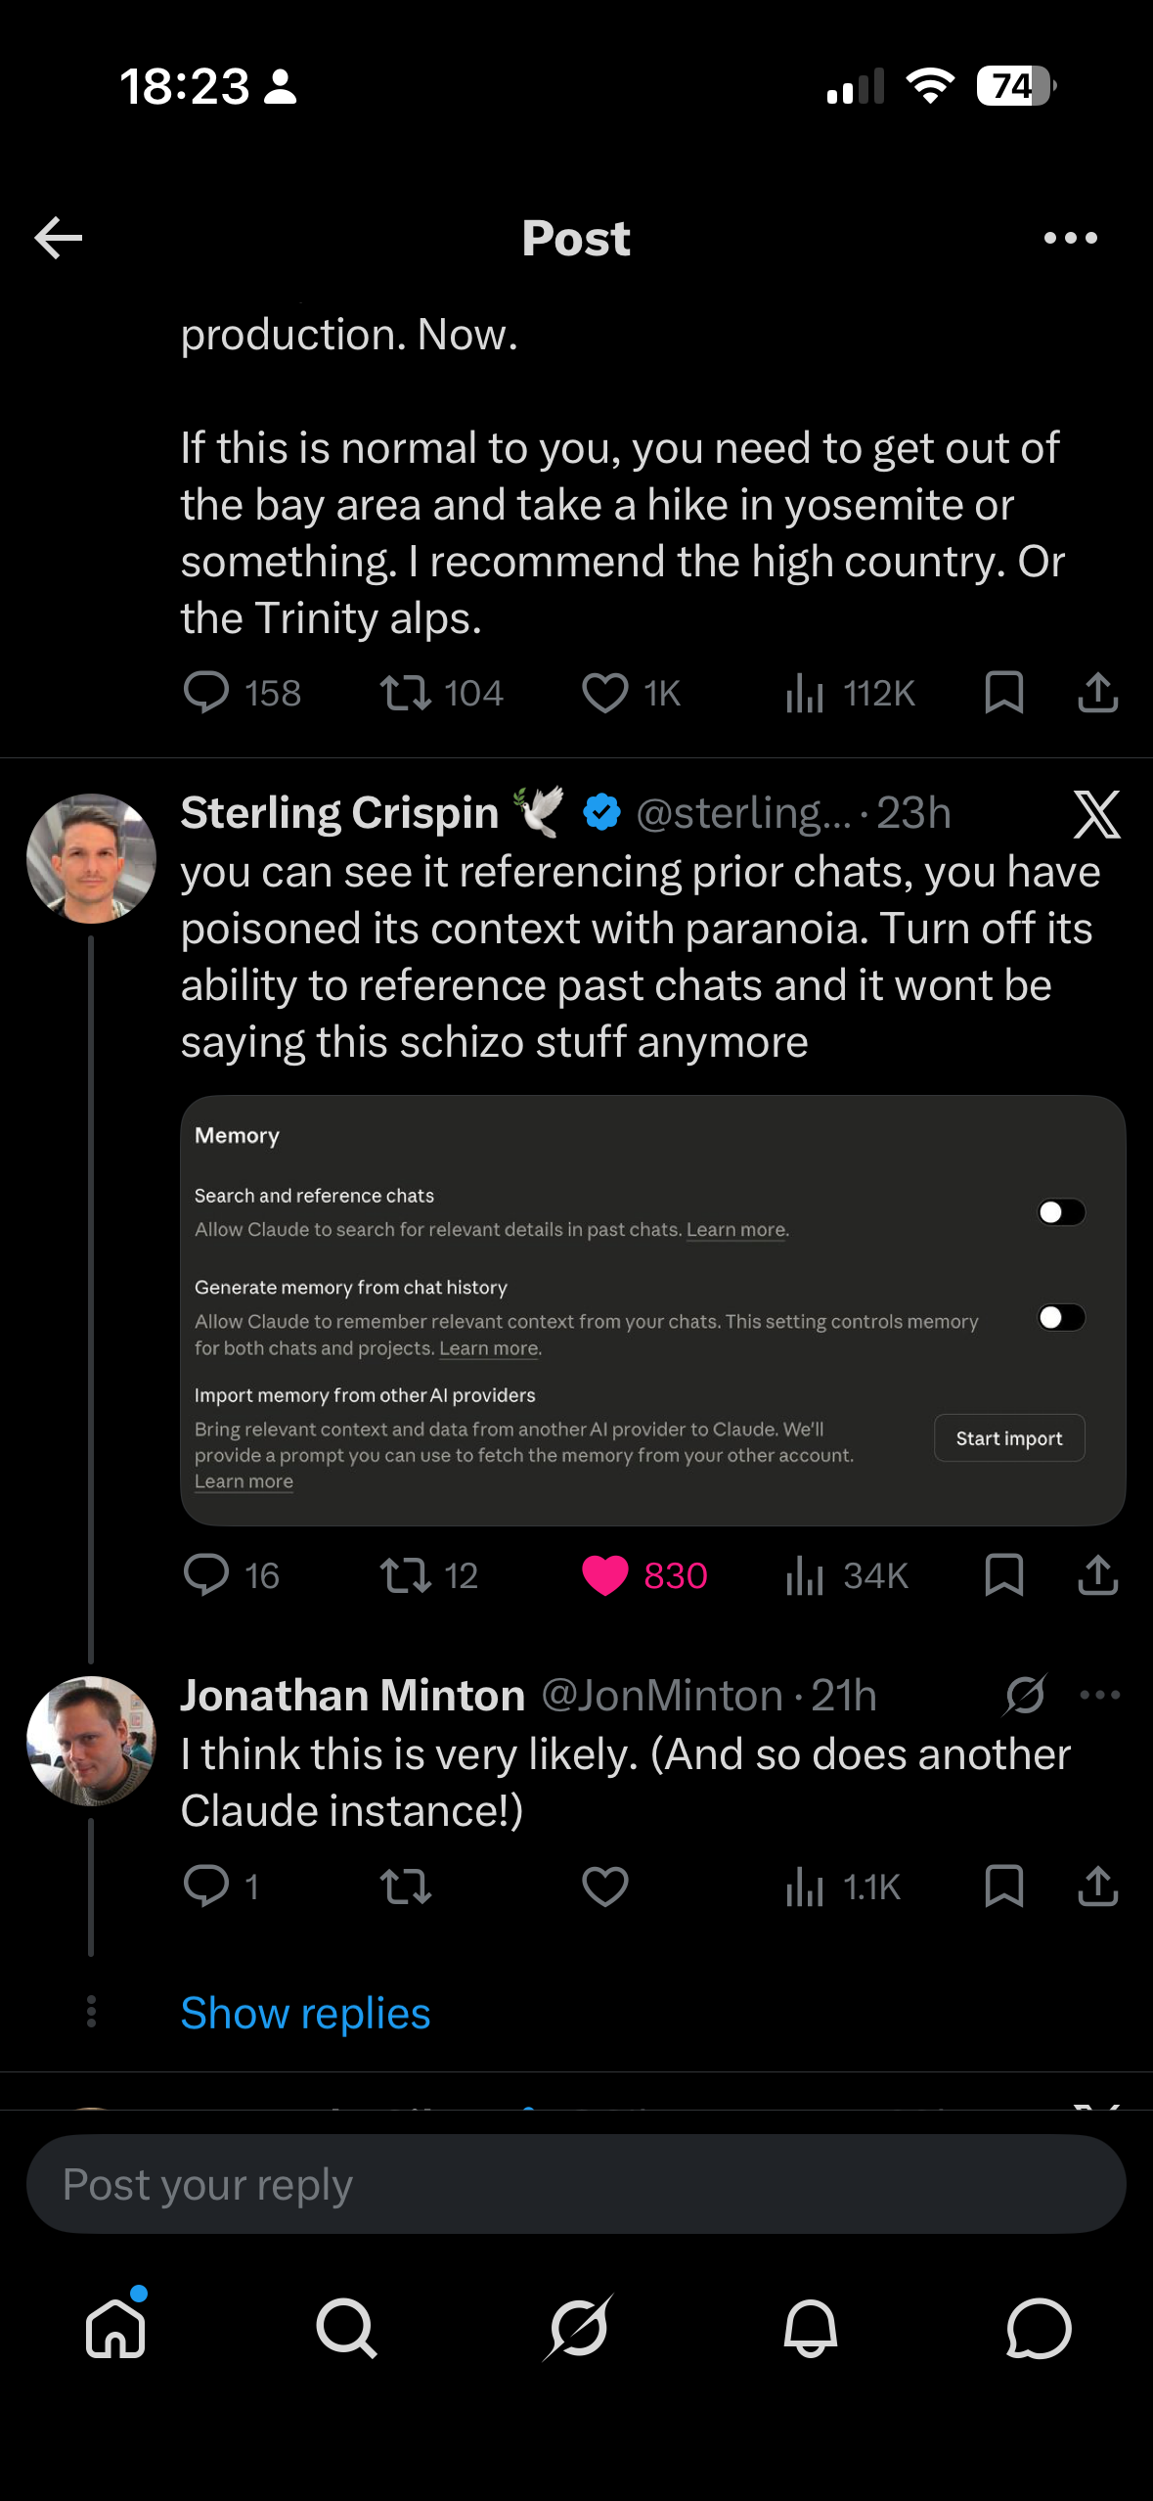Like Jonathan Minton's reply
Viewport: 1153px width, 2501px height.
(605, 1887)
